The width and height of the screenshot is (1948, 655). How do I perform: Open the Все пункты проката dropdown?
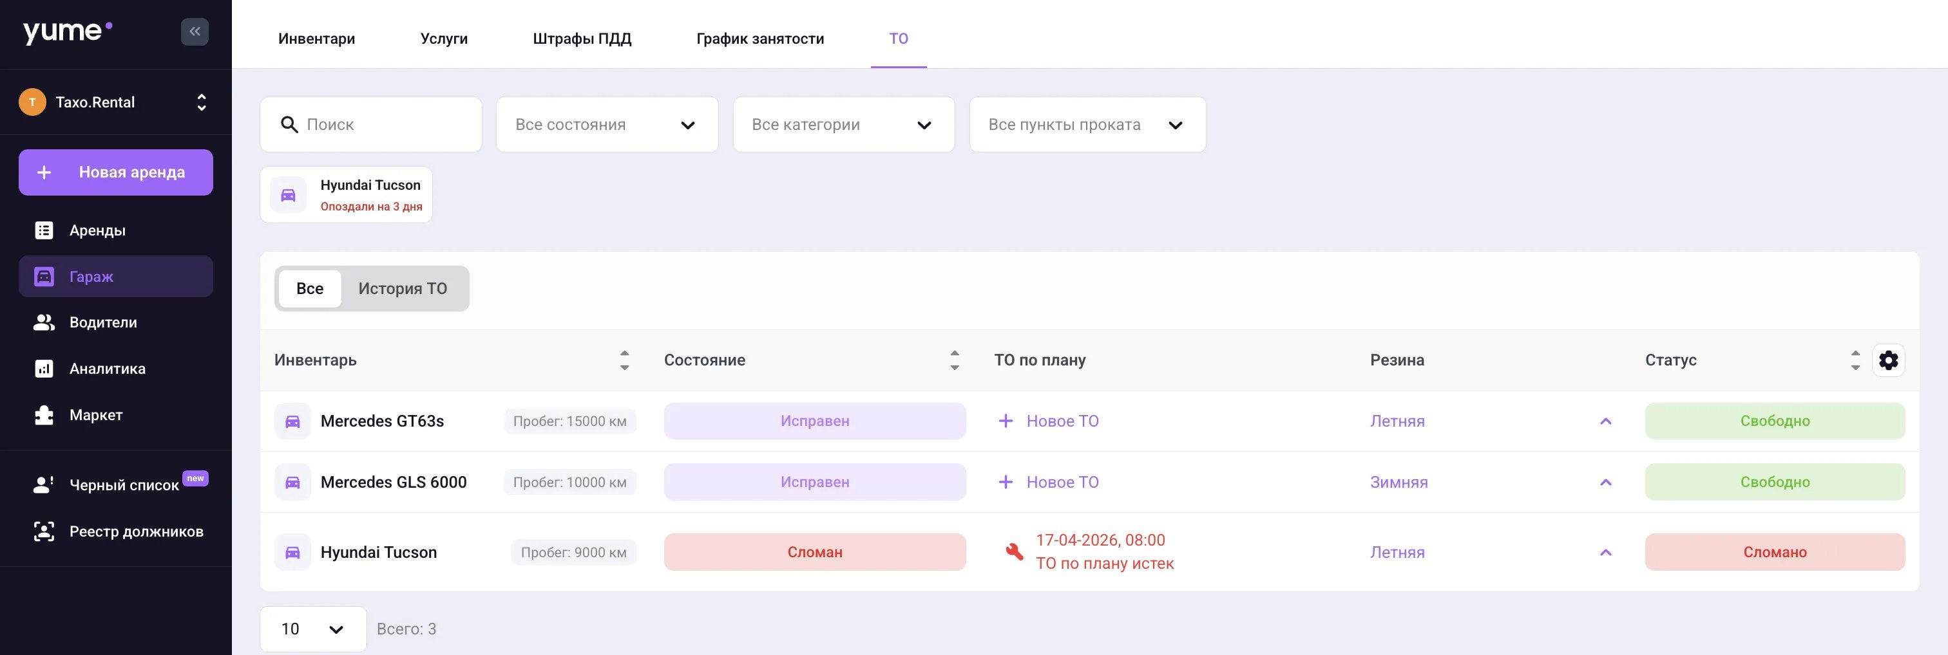(1087, 125)
